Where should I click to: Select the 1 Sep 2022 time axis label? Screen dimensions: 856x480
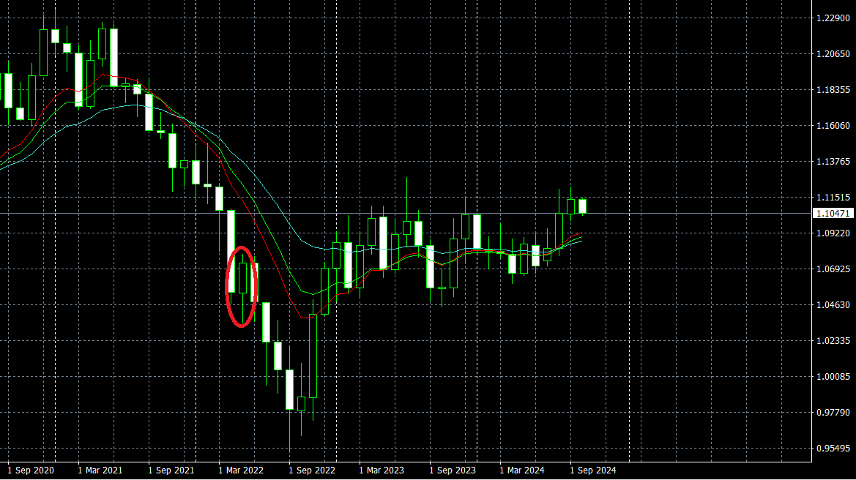[312, 470]
